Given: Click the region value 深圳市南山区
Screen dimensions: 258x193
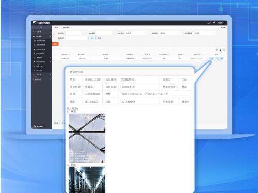Looking at the screenshot, I should (x=92, y=94).
